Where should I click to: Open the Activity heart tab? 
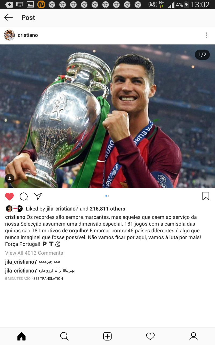pyautogui.click(x=150, y=336)
